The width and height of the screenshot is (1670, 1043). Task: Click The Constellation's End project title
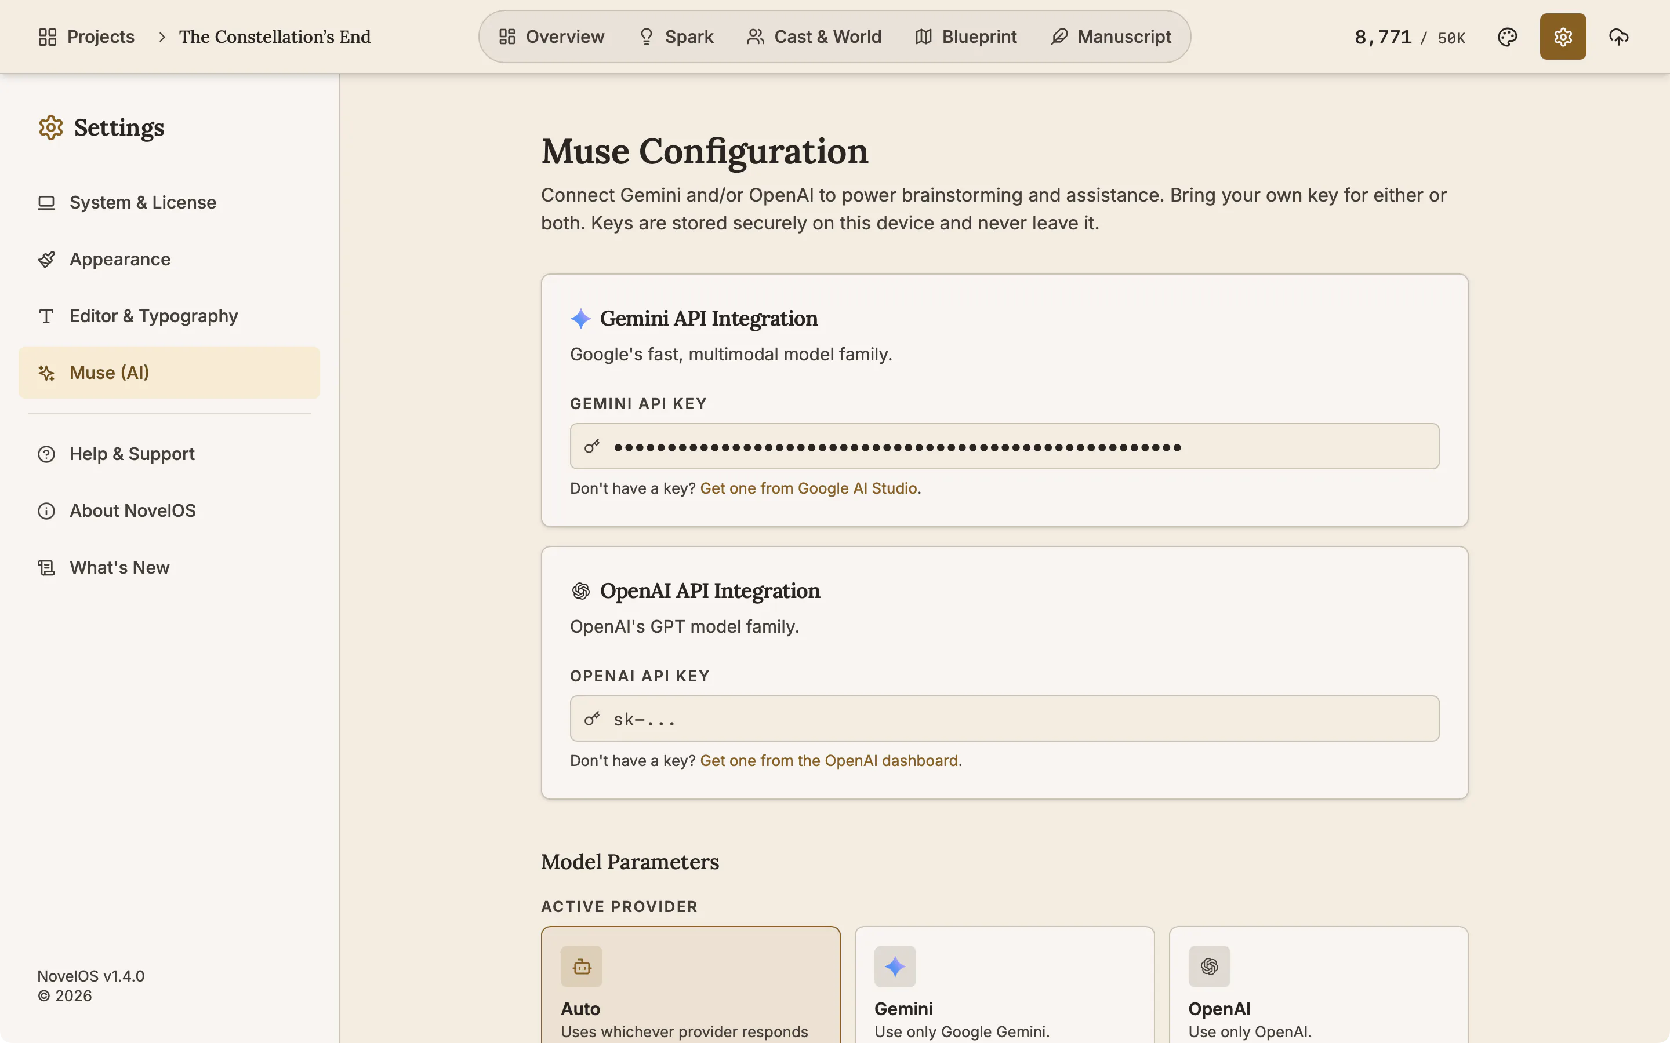click(x=275, y=37)
